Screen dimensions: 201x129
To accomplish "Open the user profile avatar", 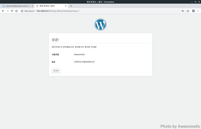I will coord(193,11).
